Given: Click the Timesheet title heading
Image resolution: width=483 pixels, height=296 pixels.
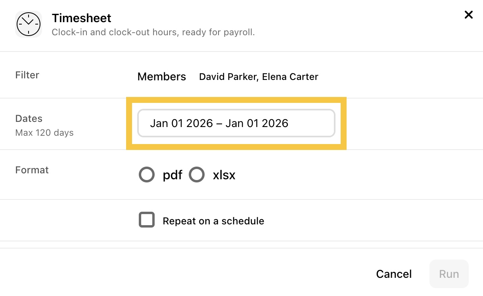Looking at the screenshot, I should pyautogui.click(x=82, y=18).
